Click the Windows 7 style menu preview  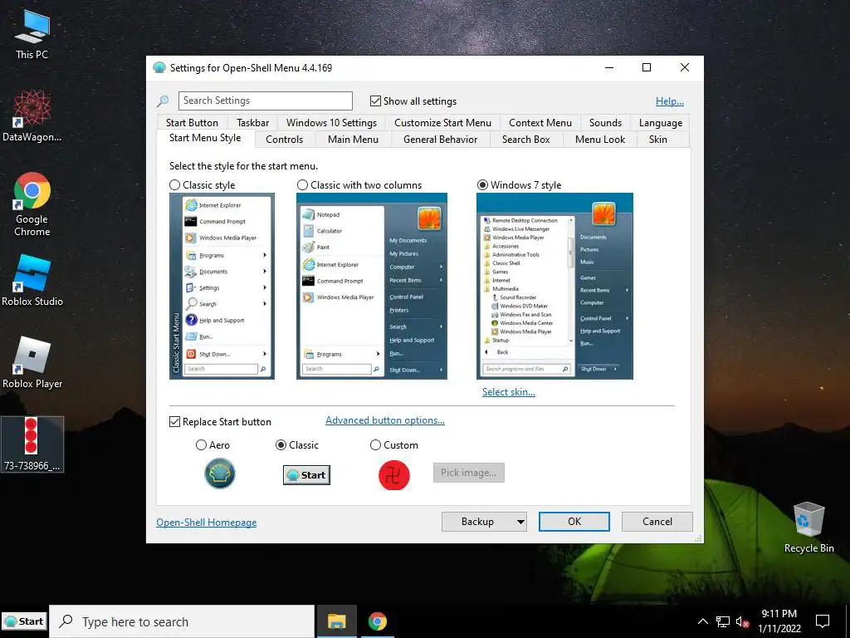coord(554,286)
